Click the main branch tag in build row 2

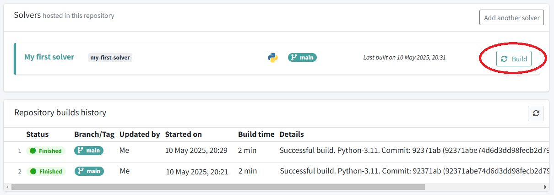point(89,171)
